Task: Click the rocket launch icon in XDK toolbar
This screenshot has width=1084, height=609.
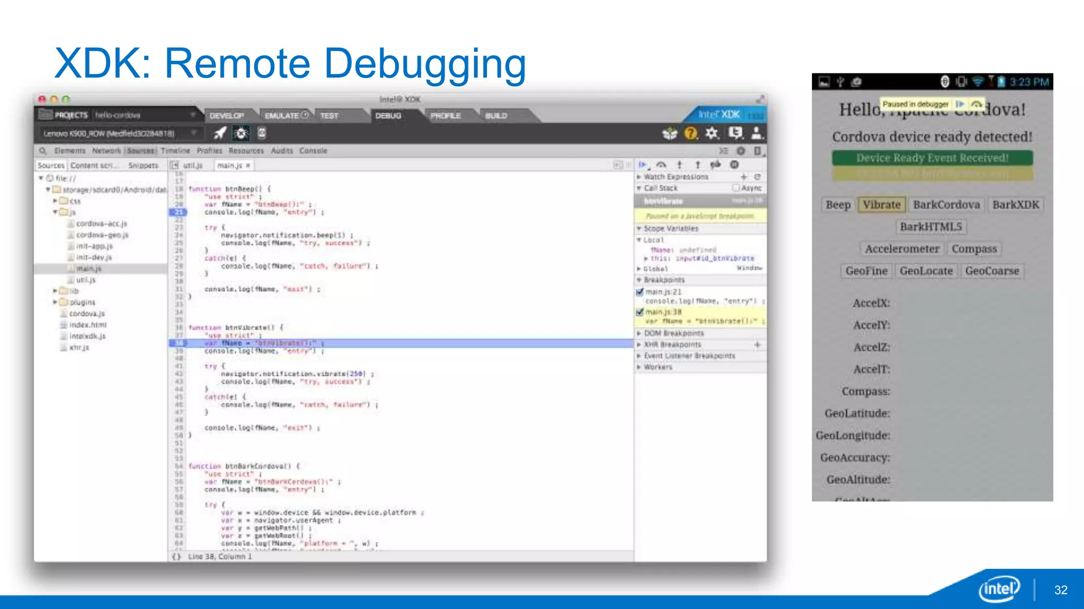Action: click(x=220, y=133)
